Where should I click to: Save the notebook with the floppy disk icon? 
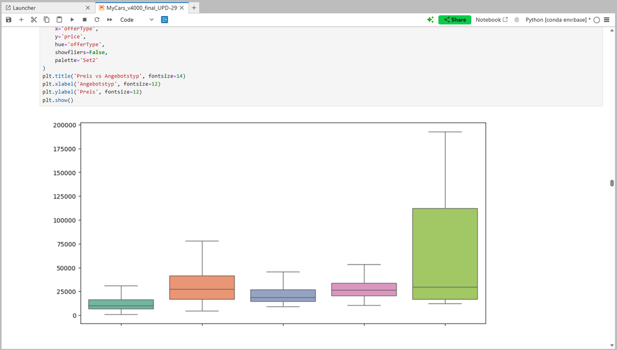[x=8, y=20]
